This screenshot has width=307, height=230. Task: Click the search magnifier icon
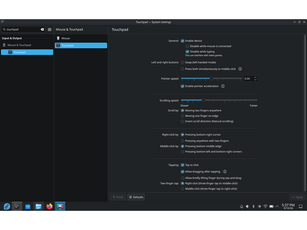(4, 30)
